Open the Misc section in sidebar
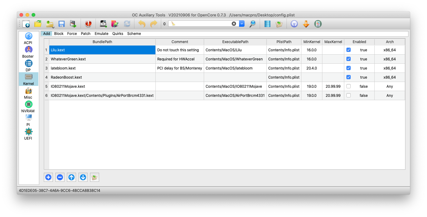This screenshot has height=217, width=427. pos(28,93)
